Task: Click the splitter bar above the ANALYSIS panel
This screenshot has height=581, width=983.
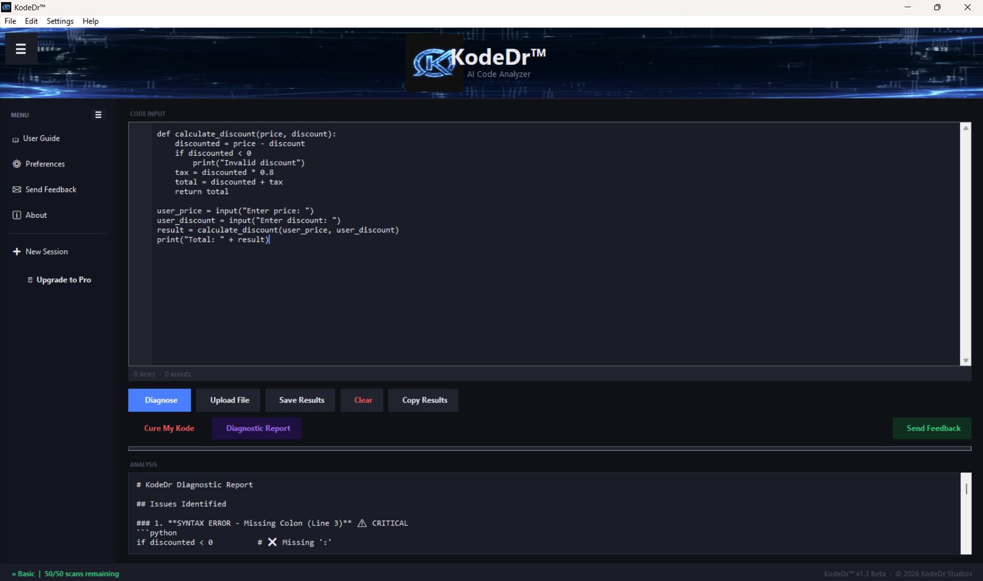Action: point(549,448)
